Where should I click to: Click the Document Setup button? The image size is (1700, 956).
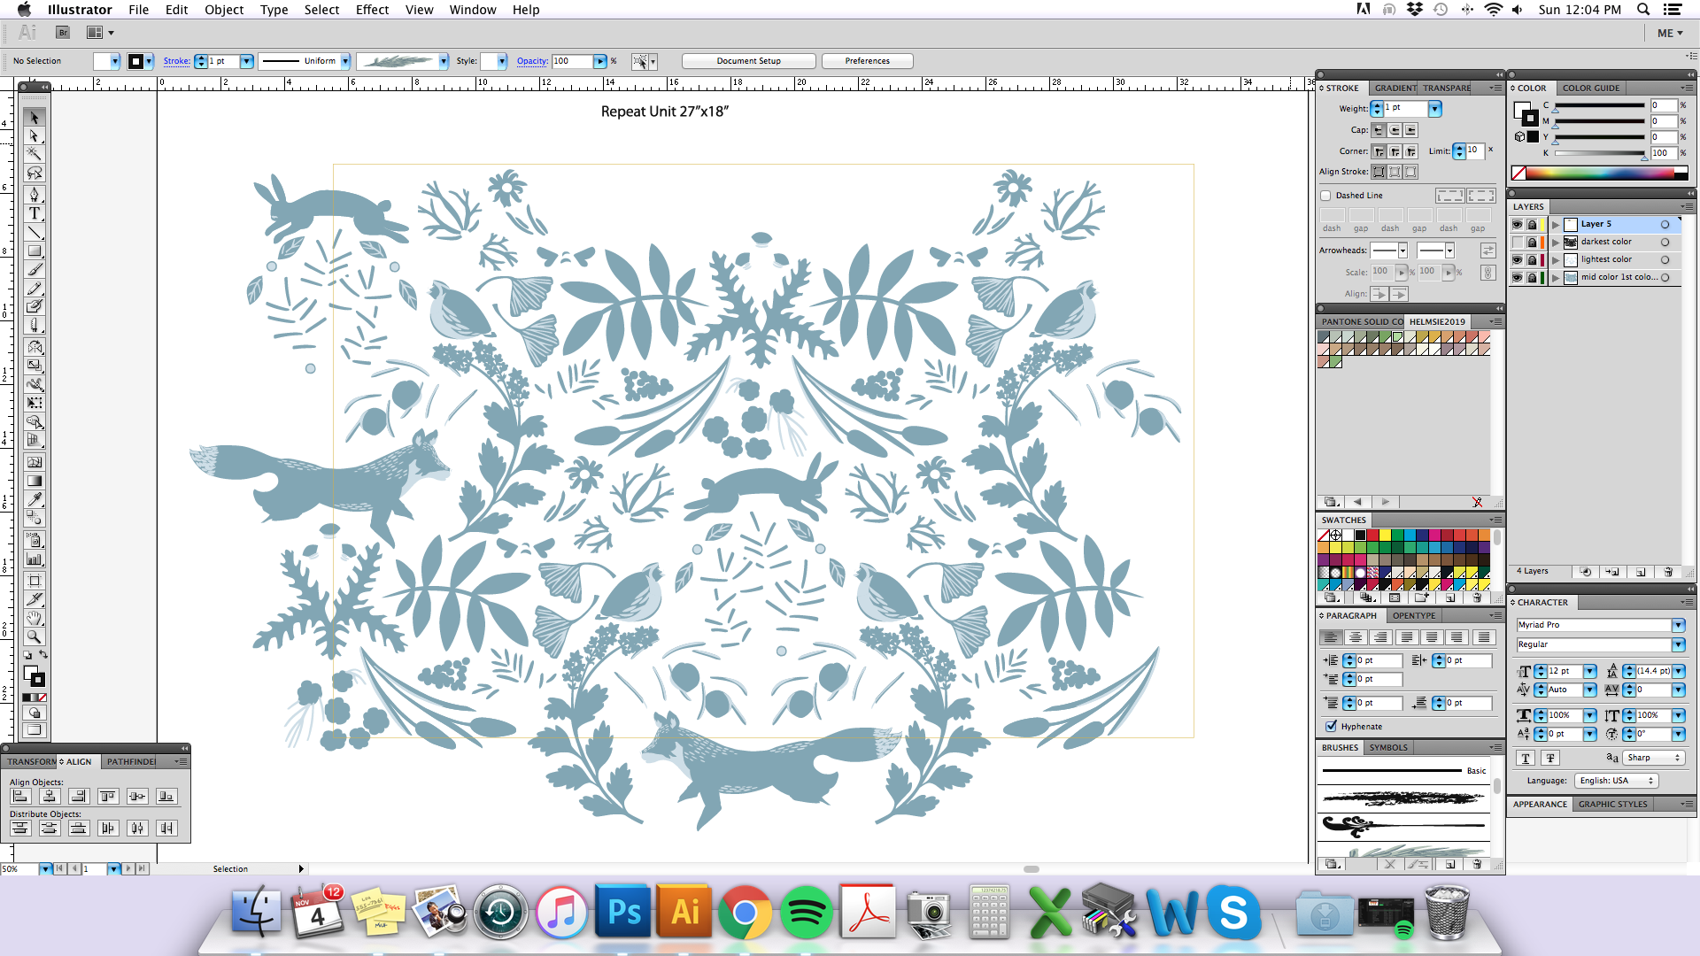pos(748,61)
